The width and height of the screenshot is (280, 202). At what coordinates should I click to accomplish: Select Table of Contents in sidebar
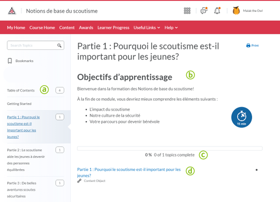pos(21,90)
